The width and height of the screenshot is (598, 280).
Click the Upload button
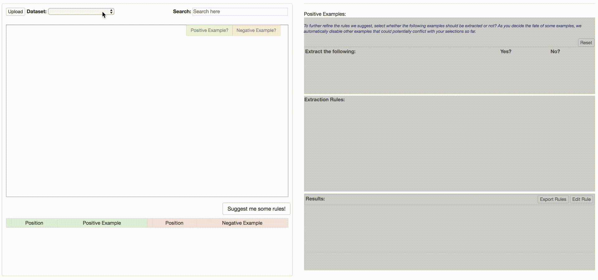pos(16,12)
